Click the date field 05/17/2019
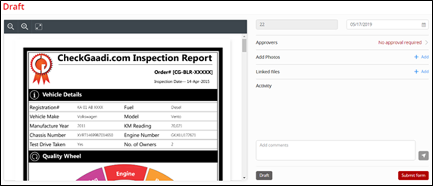Image resolution: width=433 pixels, height=186 pixels. (x=387, y=24)
